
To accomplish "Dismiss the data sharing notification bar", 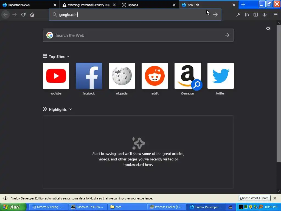I will tap(275, 198).
